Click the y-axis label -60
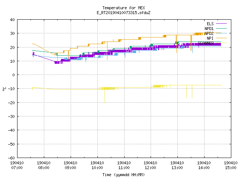238x178 pixels. pyautogui.click(x=12, y=158)
